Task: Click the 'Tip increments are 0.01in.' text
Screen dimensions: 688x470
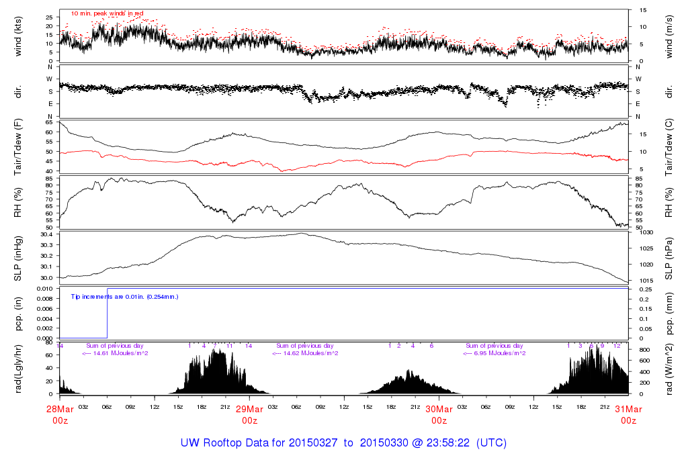Action: [x=124, y=296]
